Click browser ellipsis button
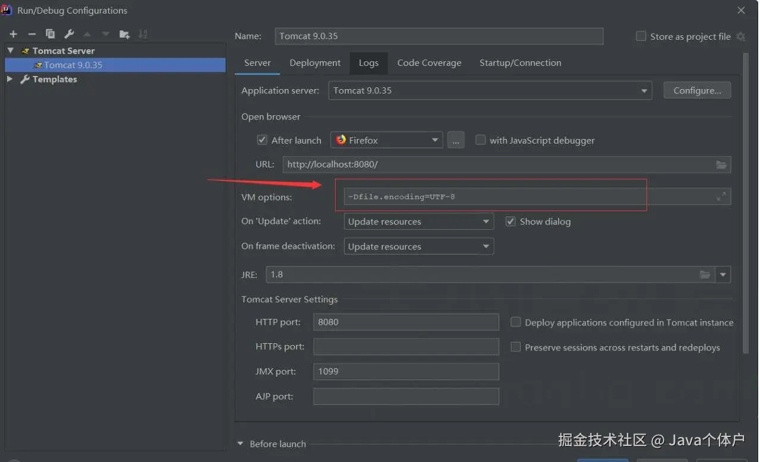This screenshot has width=760, height=462. [x=456, y=140]
